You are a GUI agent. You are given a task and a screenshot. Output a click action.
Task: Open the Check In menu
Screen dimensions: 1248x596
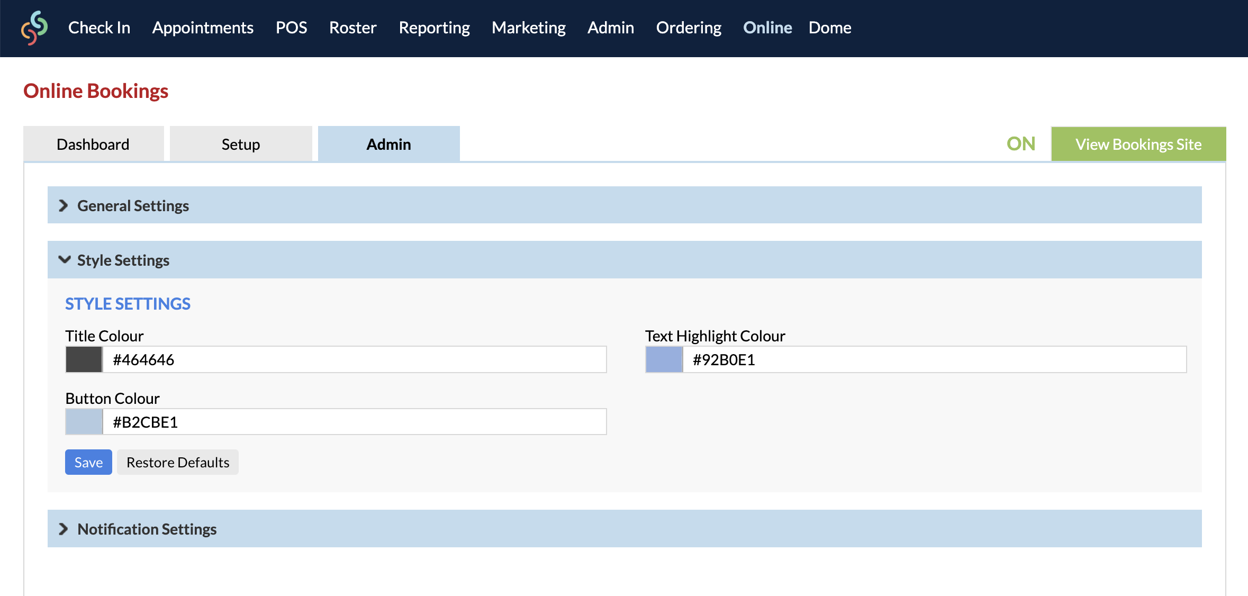[x=99, y=28]
